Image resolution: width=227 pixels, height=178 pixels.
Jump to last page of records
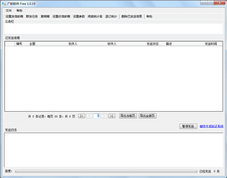[112, 116]
